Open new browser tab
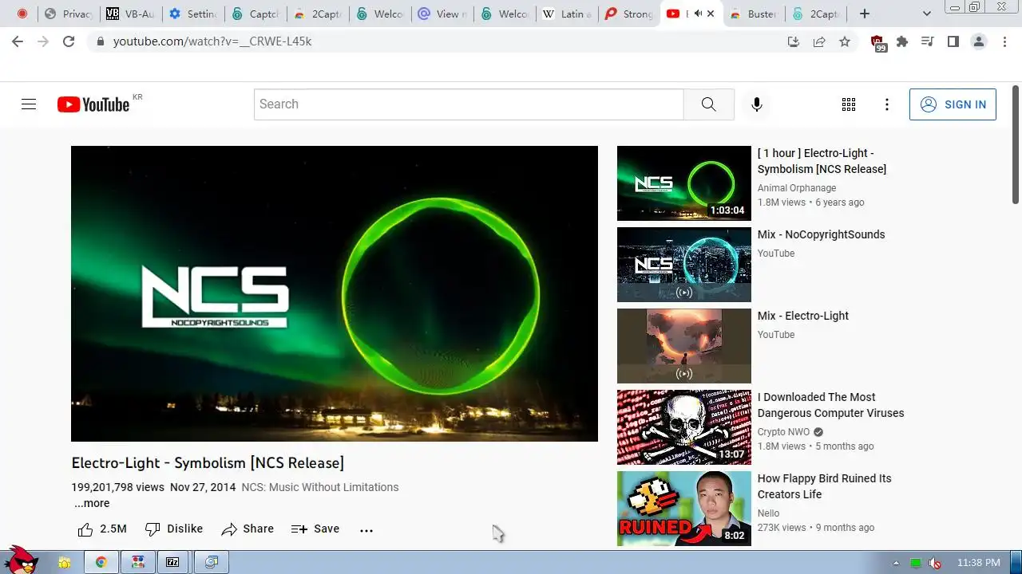1022x574 pixels. point(865,14)
